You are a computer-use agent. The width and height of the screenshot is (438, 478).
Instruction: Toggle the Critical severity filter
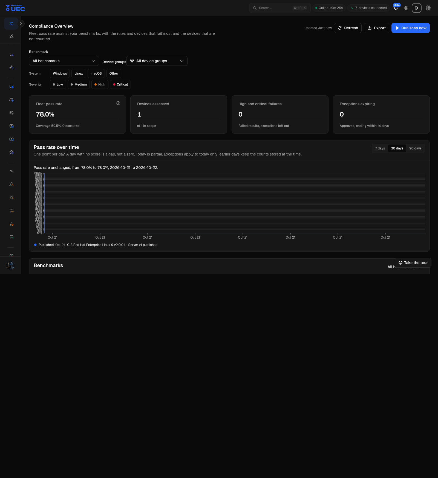[x=120, y=84]
